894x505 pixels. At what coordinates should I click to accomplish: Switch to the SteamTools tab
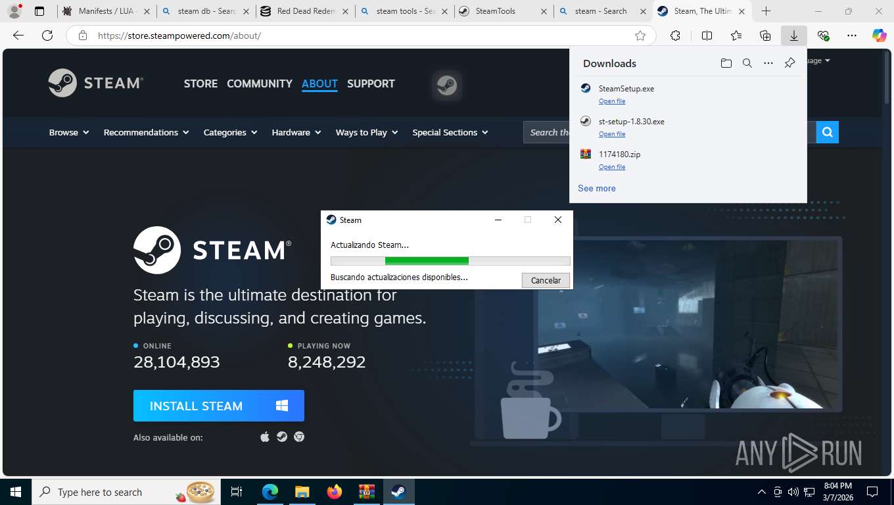tap(504, 11)
